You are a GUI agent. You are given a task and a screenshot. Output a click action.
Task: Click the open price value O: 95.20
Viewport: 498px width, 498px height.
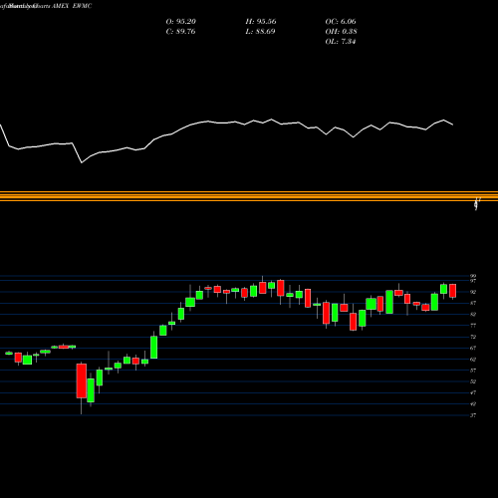coord(181,22)
